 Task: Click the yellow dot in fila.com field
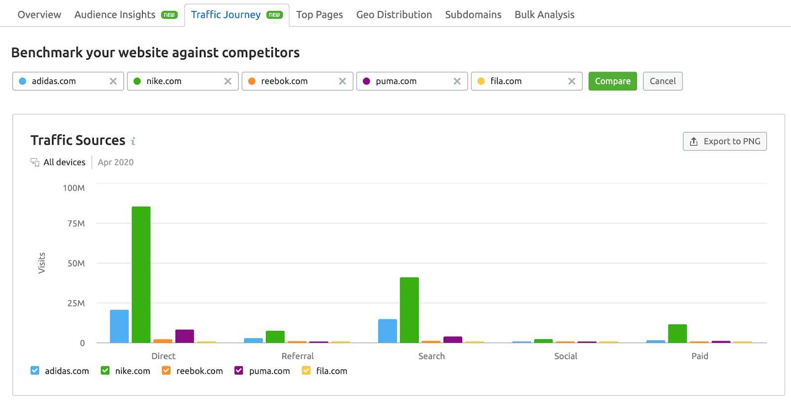click(481, 81)
